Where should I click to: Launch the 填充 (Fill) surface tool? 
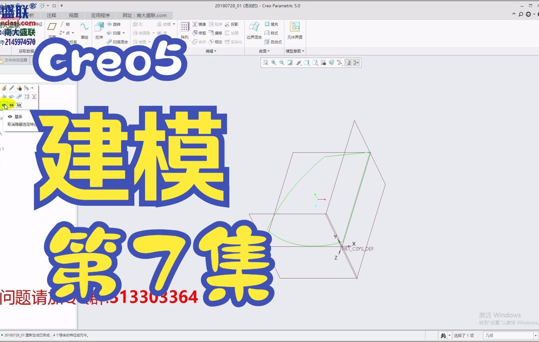pyautogui.click(x=271, y=24)
